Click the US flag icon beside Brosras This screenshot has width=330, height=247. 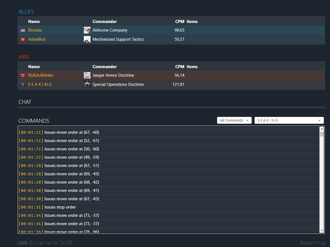click(23, 30)
